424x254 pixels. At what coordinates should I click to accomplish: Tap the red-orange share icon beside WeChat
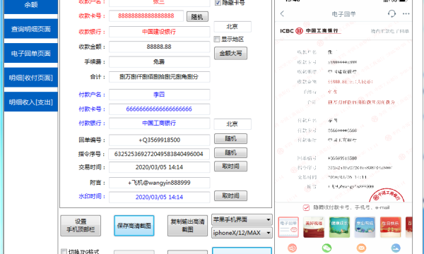tap(293, 248)
